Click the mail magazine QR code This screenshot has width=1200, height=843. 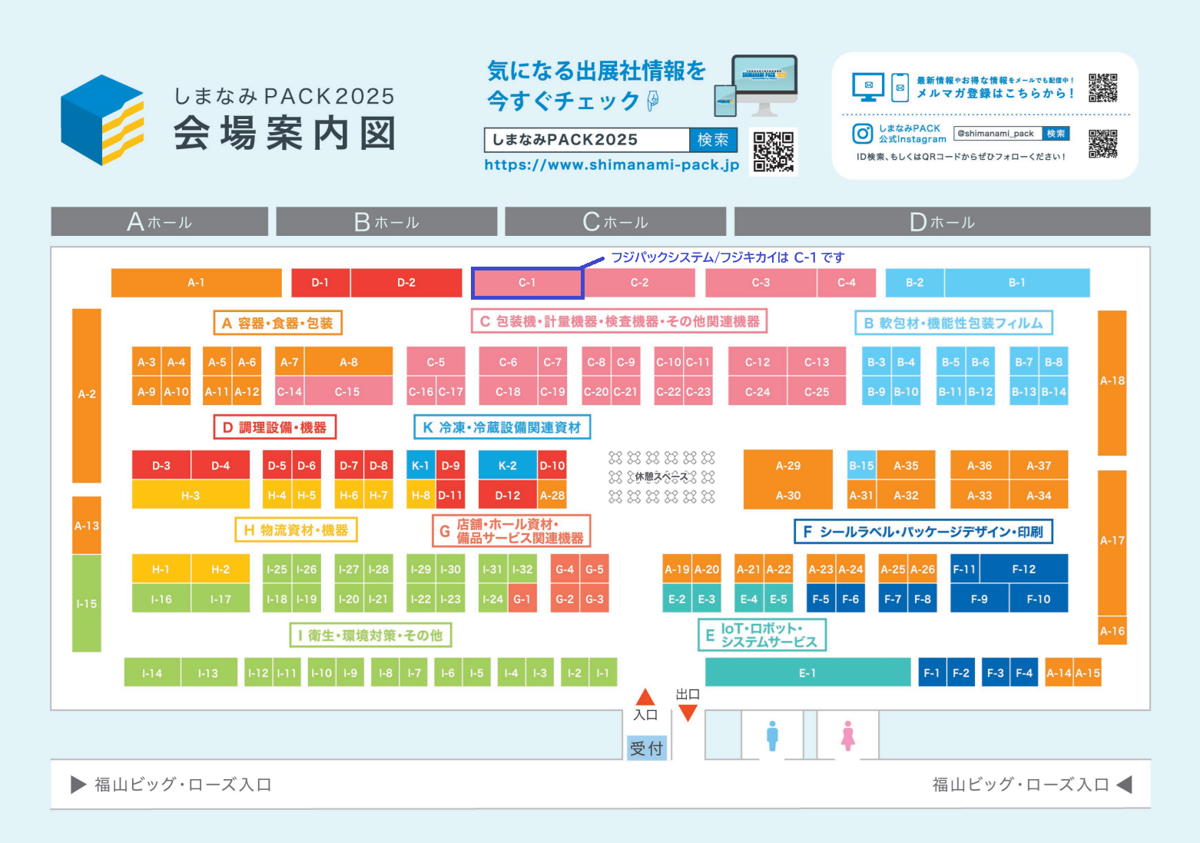click(x=1102, y=88)
